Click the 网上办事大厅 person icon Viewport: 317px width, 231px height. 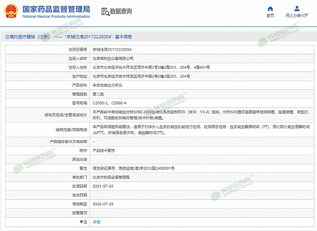(297, 9)
